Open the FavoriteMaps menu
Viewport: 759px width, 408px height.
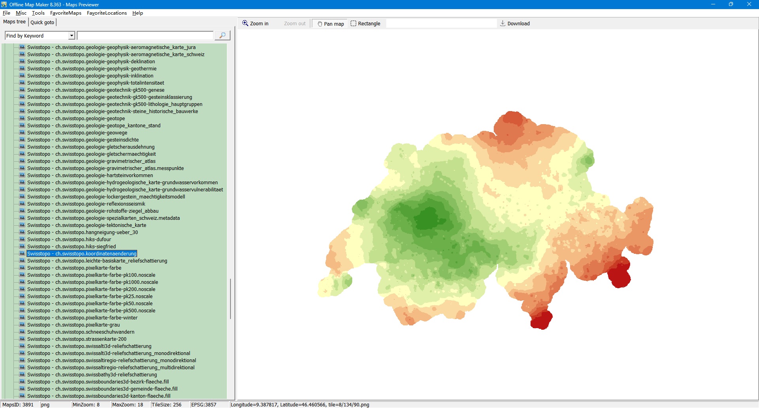[66, 13]
